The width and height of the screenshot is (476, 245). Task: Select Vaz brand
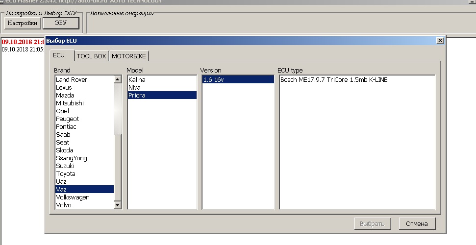(x=84, y=190)
